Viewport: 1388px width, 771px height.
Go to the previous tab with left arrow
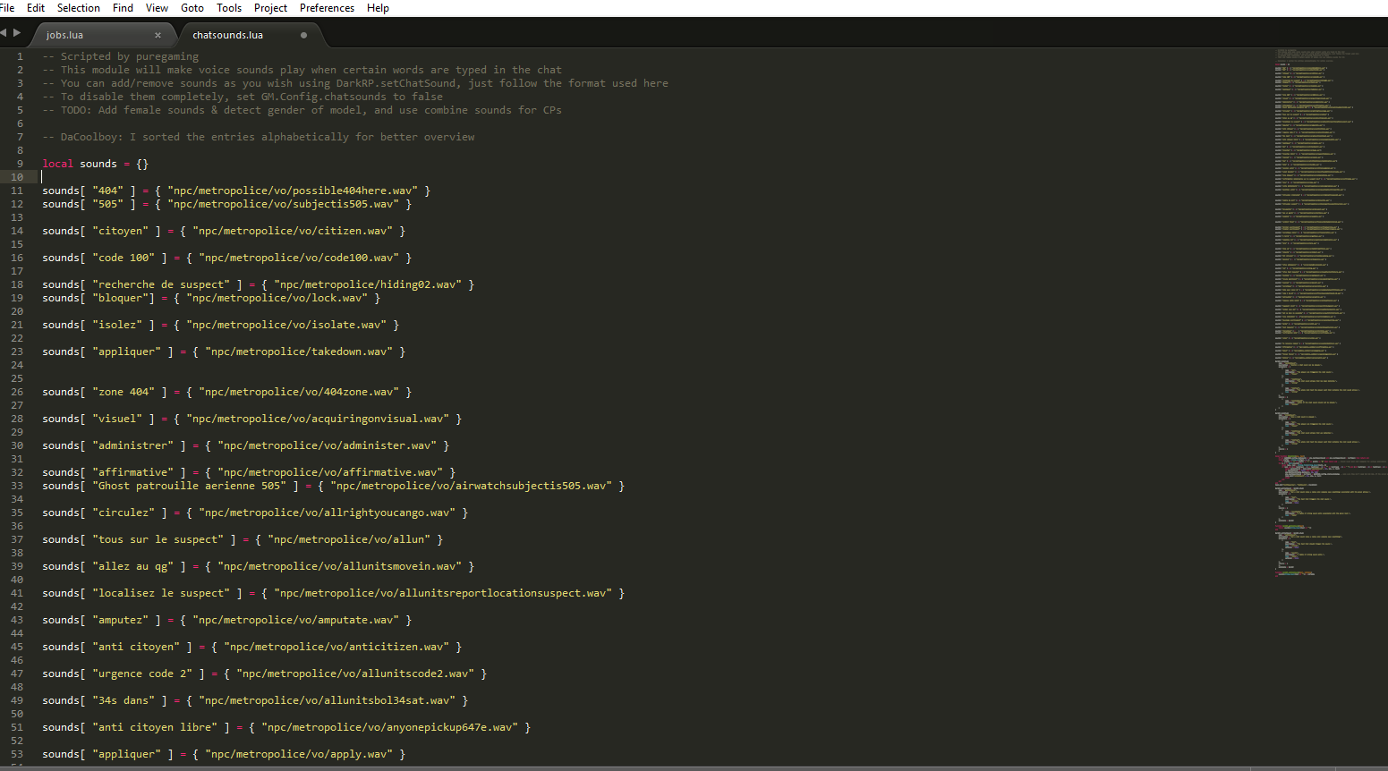point(4,32)
